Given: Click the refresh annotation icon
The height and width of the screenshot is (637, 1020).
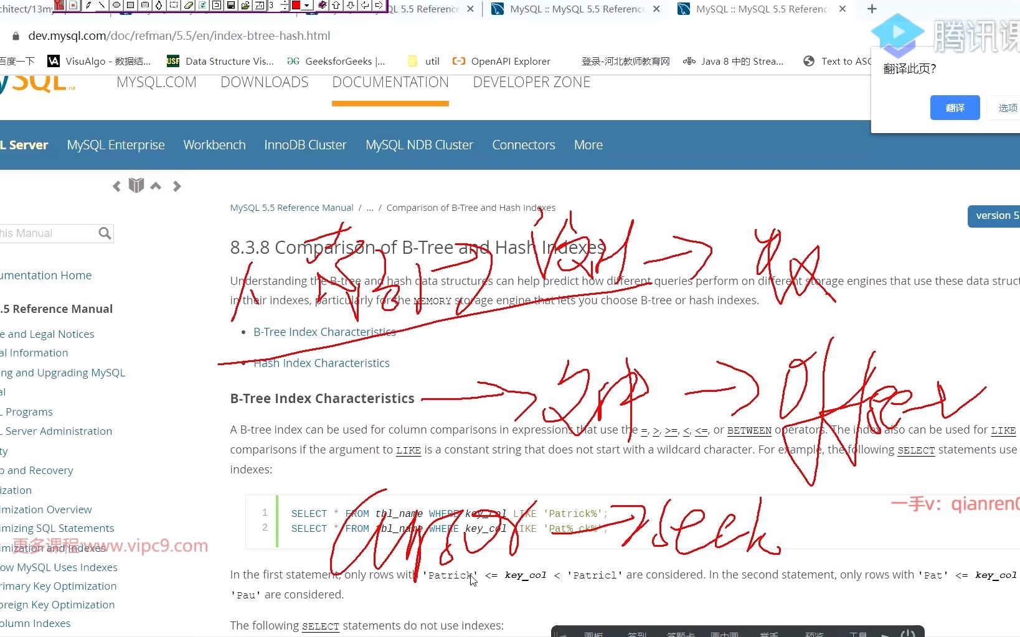Looking at the screenshot, I should [202, 5].
